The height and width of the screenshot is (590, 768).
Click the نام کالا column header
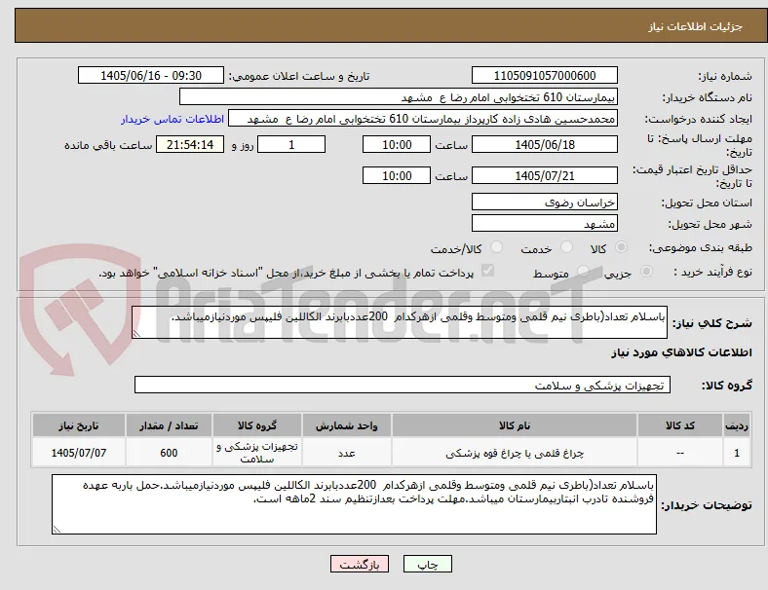point(515,425)
